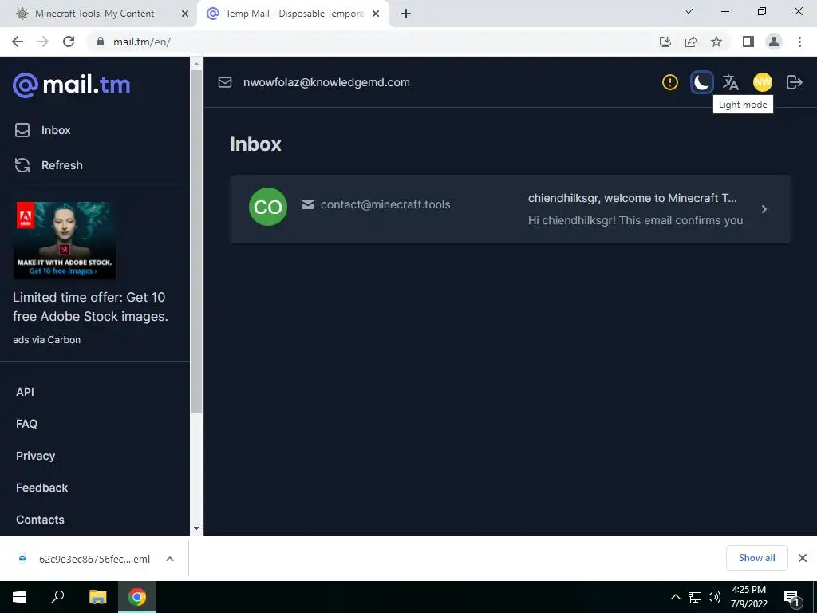Click the mail.tm logo
Screen dimensions: 817x613
tap(71, 85)
